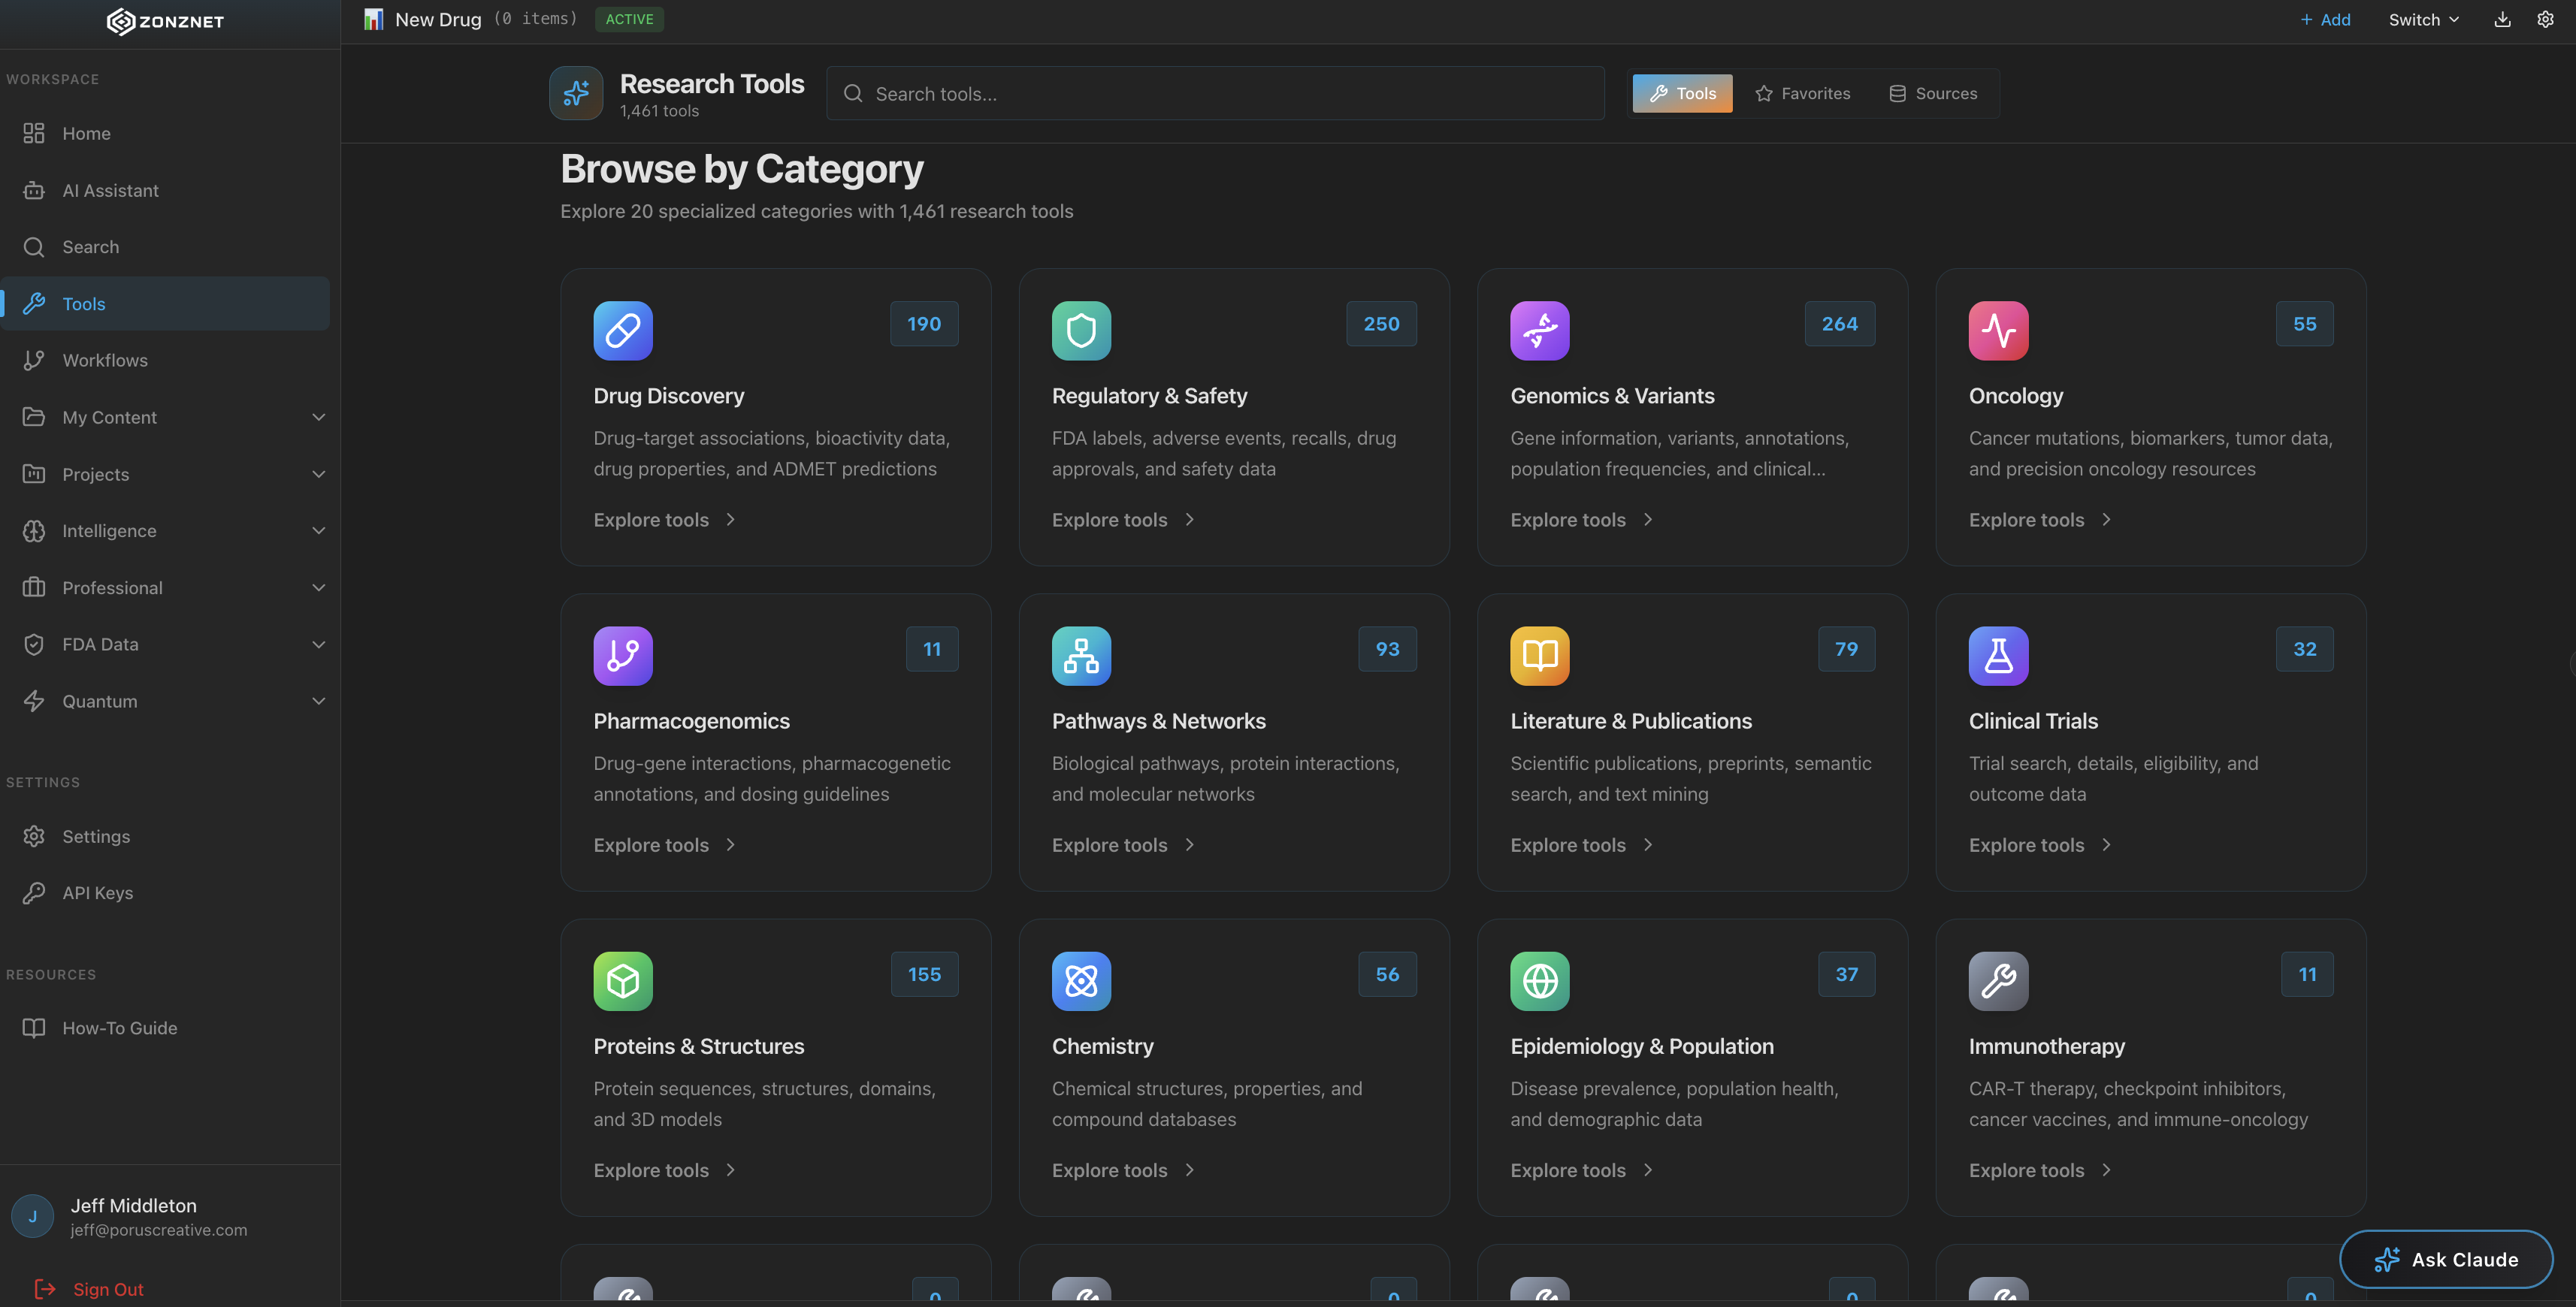The width and height of the screenshot is (2576, 1307).
Task: Click the 250 count badge on Regulatory & Safety
Action: [x=1381, y=323]
